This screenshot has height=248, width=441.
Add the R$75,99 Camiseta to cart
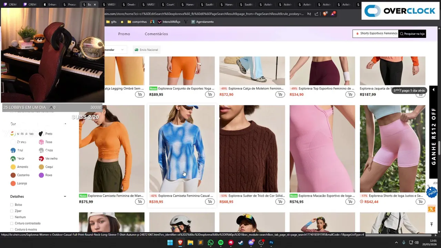point(140,201)
